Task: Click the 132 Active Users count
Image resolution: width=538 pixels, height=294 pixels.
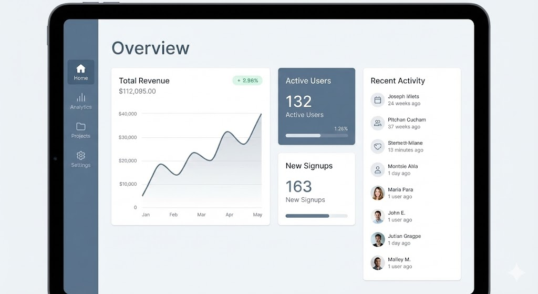Action: [298, 101]
